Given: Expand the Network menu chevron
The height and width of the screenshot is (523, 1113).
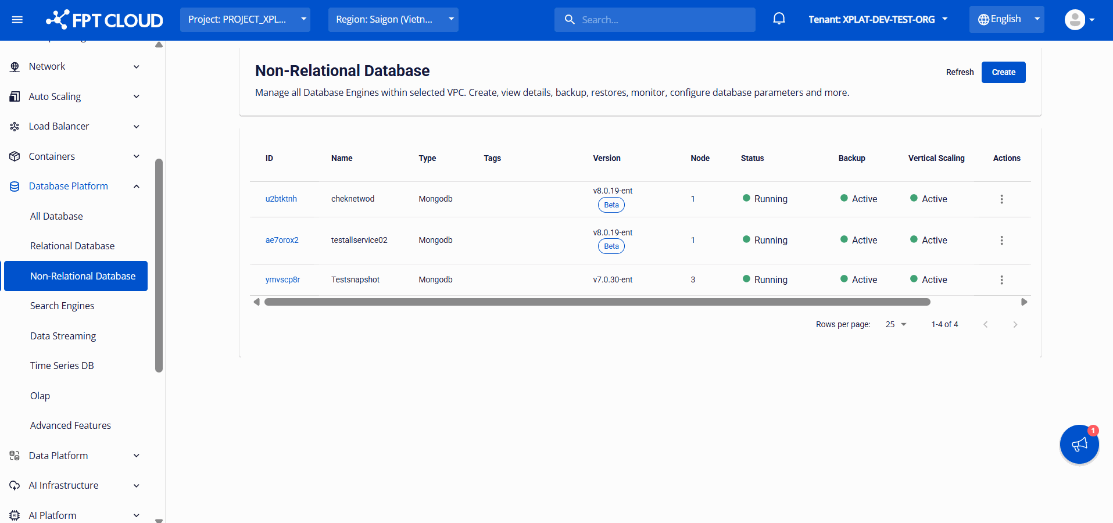Looking at the screenshot, I should [x=137, y=67].
